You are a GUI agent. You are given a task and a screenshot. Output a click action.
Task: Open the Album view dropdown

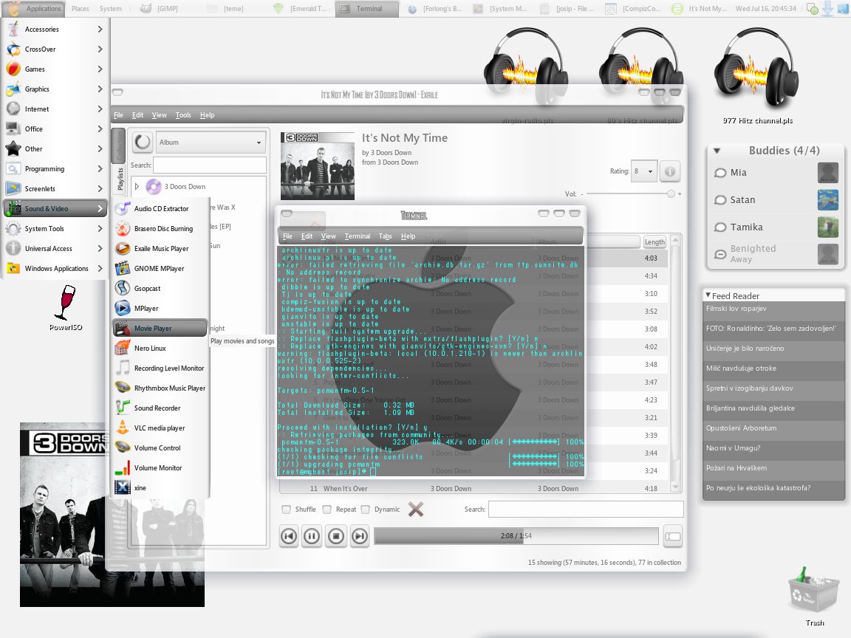pos(211,142)
